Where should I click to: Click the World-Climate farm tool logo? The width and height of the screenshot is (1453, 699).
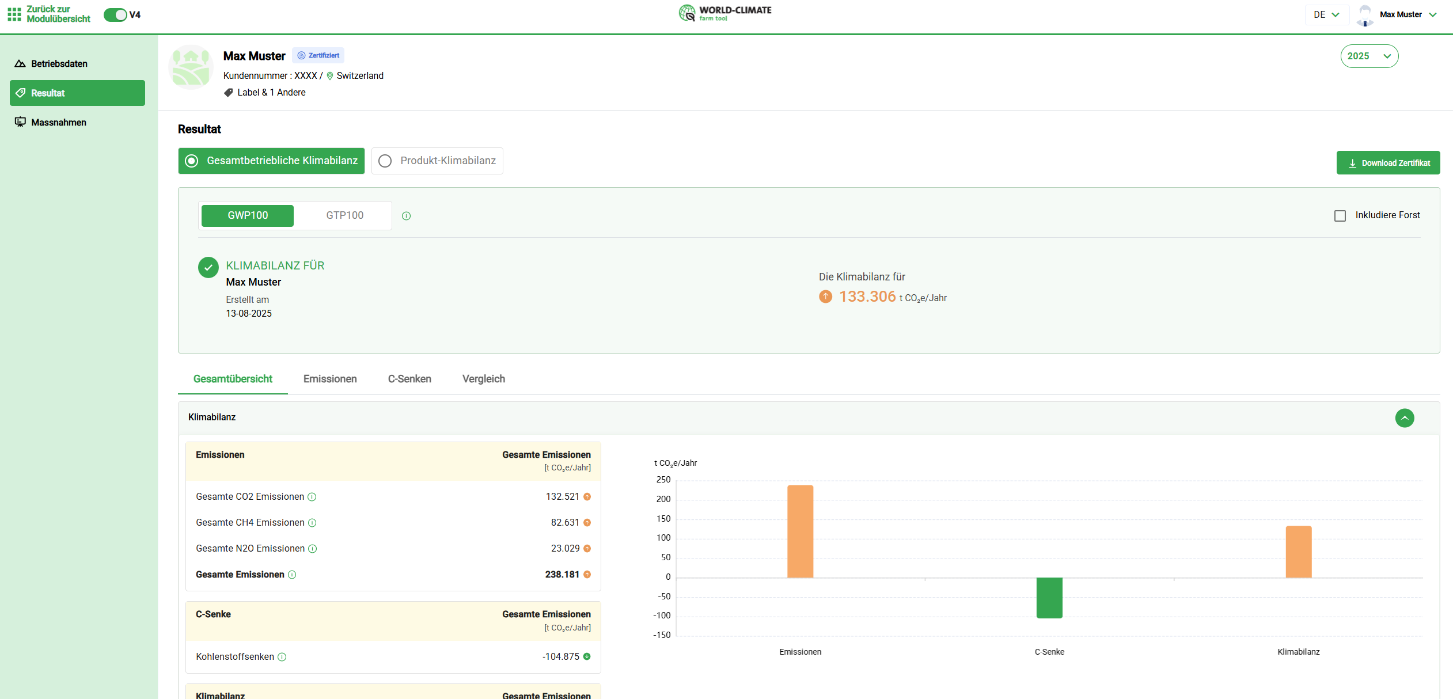click(725, 13)
